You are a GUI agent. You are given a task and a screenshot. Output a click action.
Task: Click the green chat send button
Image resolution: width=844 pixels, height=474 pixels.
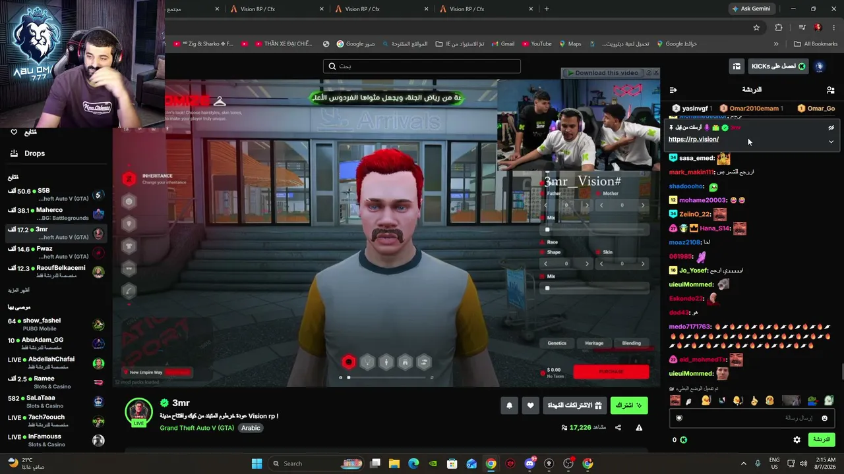[822, 440]
